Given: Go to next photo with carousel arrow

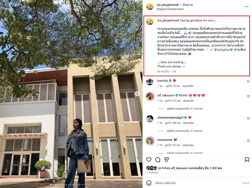Looking at the screenshot, I should 137,94.
